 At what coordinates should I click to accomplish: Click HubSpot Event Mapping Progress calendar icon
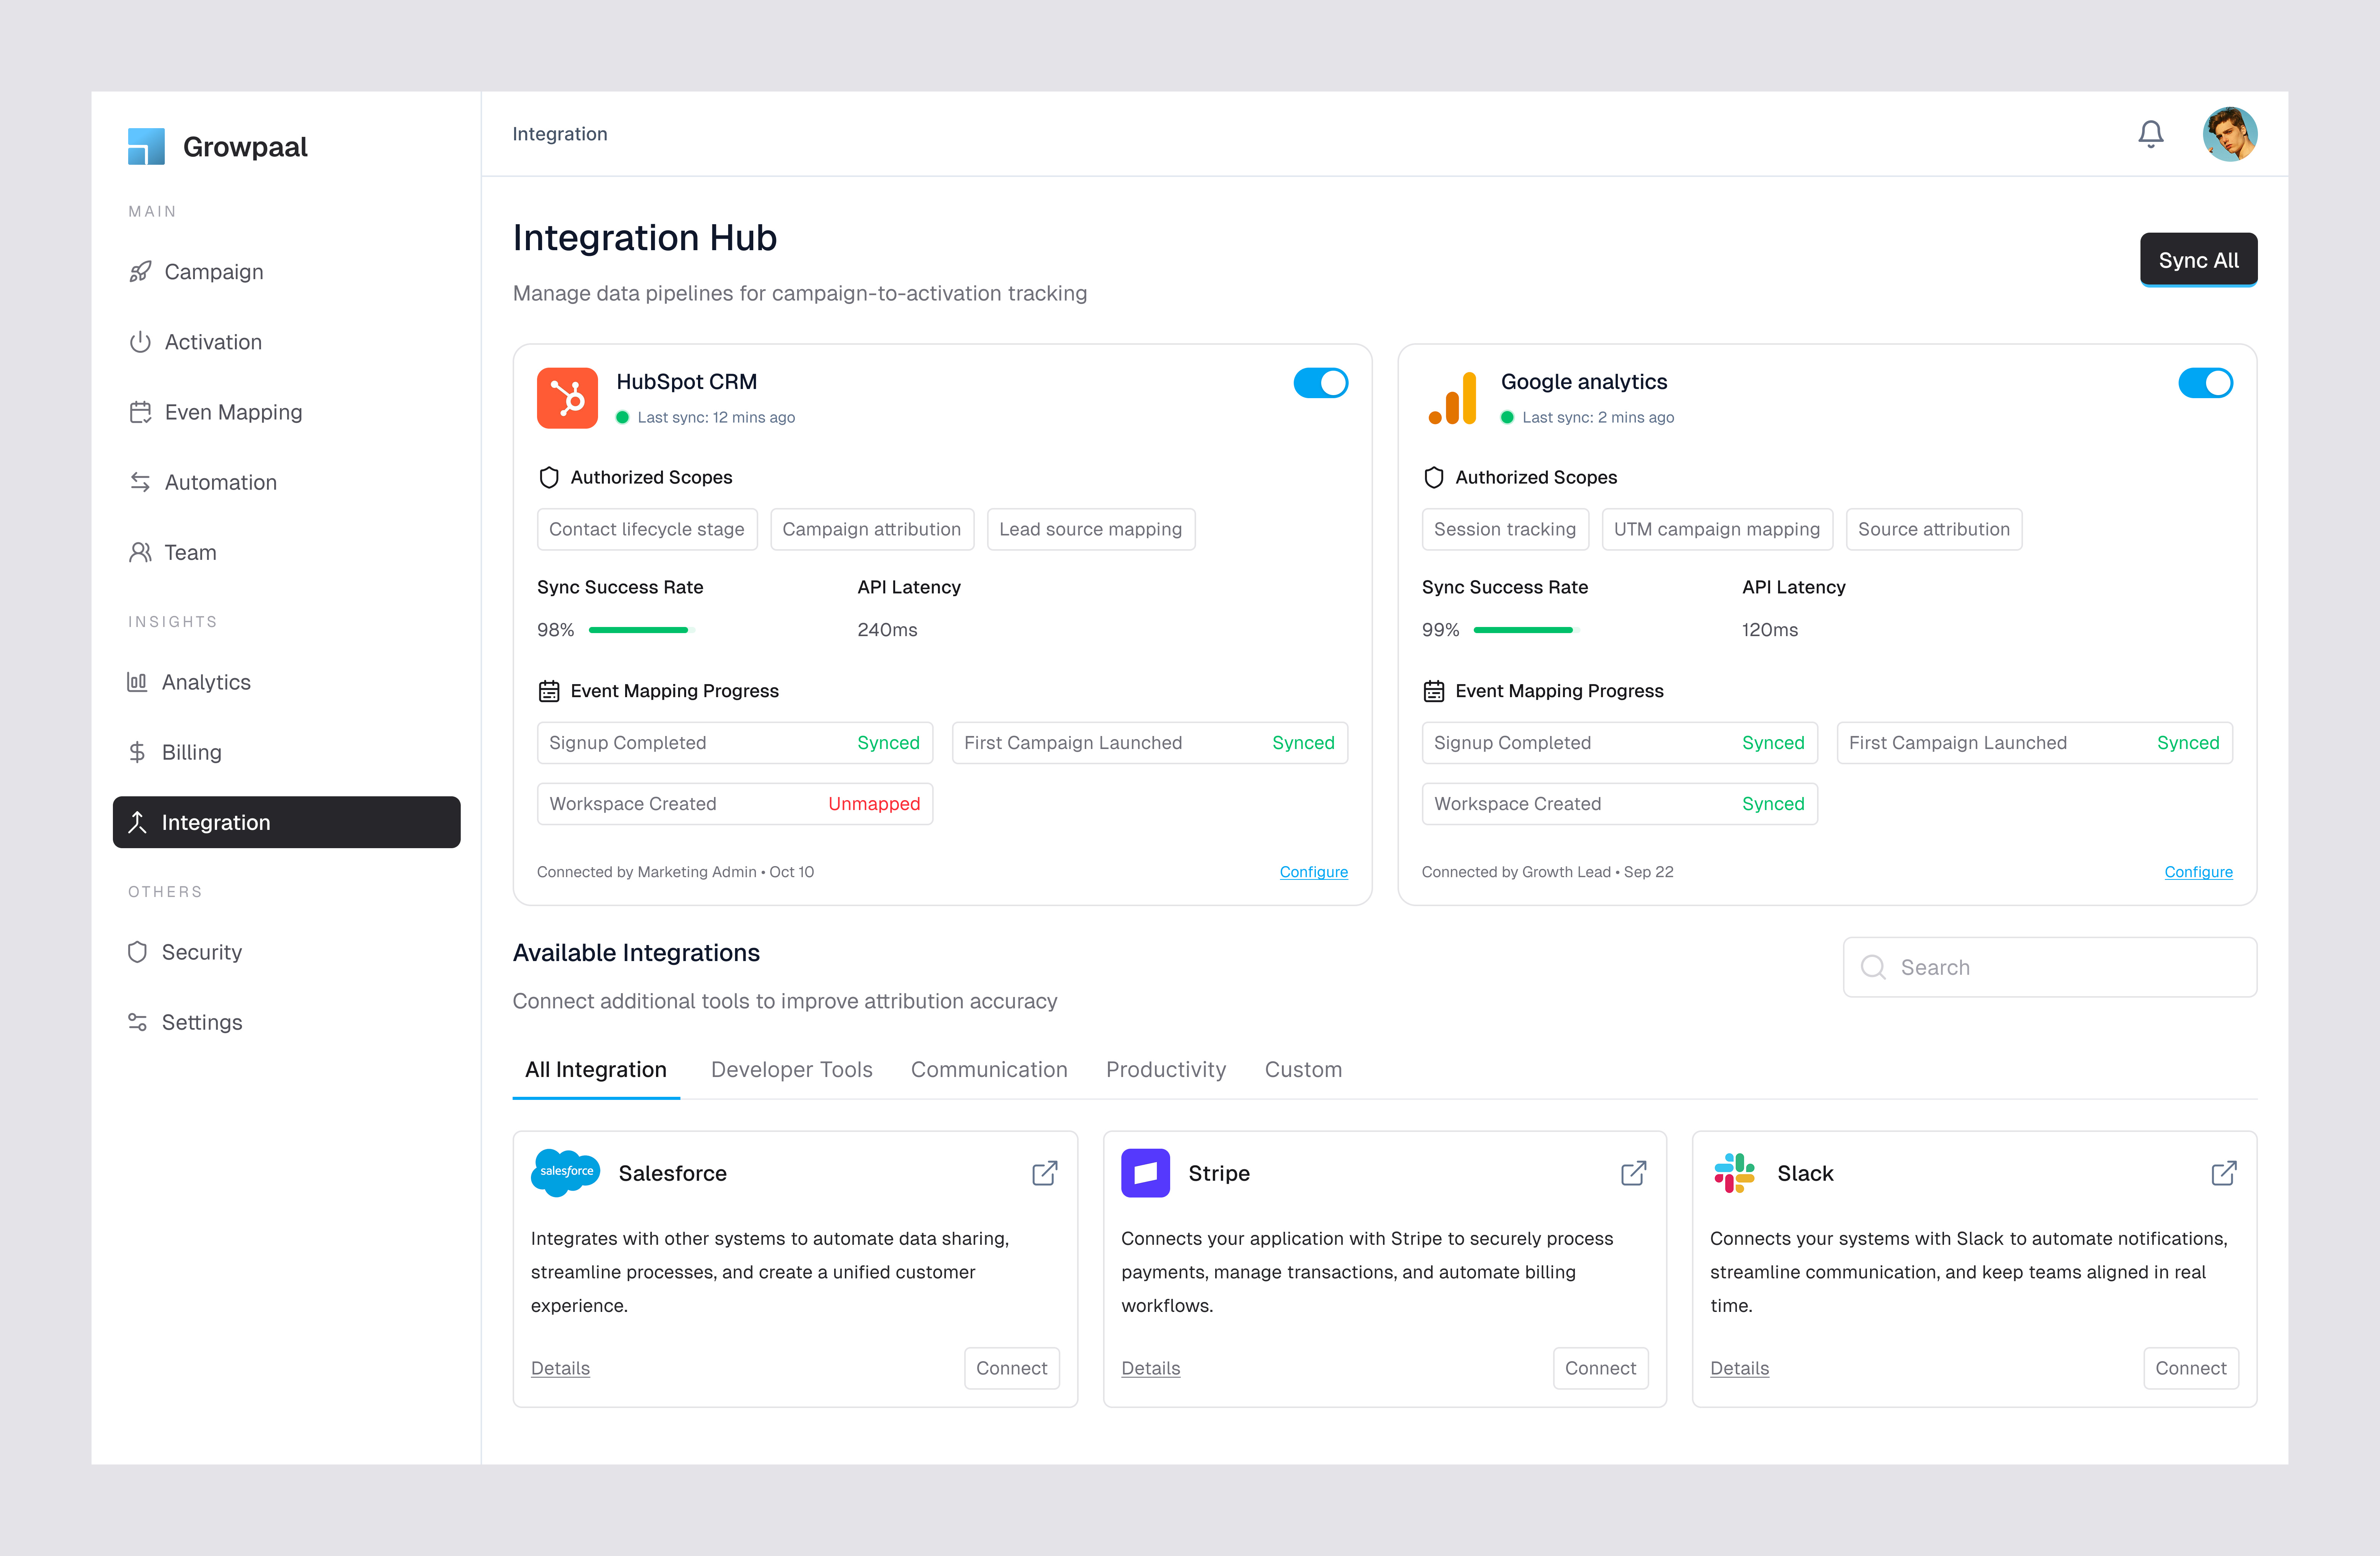pos(549,691)
